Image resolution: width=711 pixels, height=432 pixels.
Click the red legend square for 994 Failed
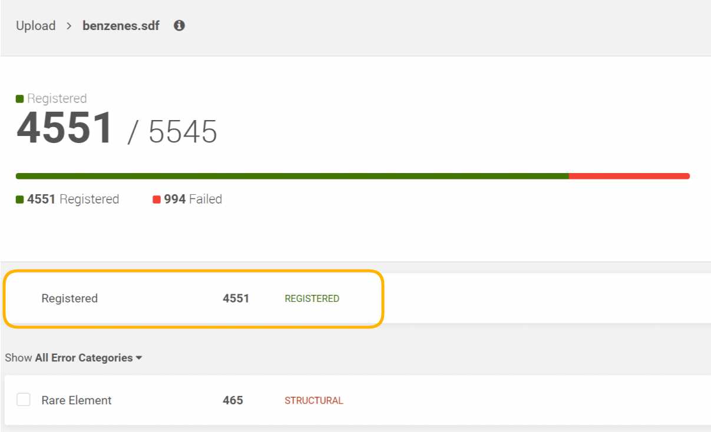click(157, 200)
